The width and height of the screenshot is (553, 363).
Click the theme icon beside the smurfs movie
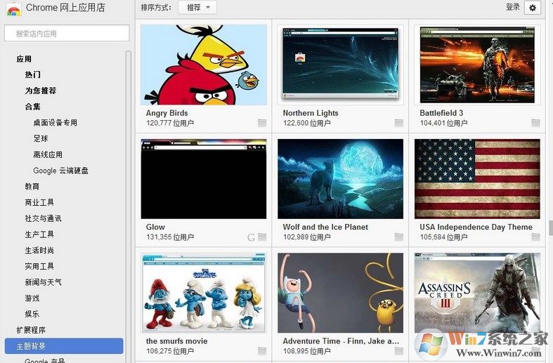pos(262,351)
